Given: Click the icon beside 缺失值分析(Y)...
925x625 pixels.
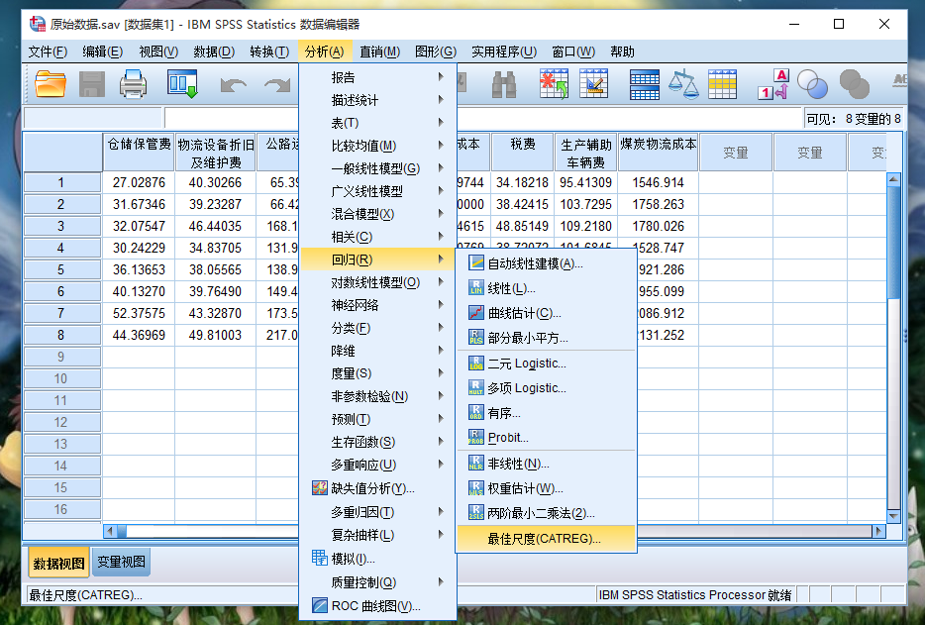Looking at the screenshot, I should [x=320, y=487].
